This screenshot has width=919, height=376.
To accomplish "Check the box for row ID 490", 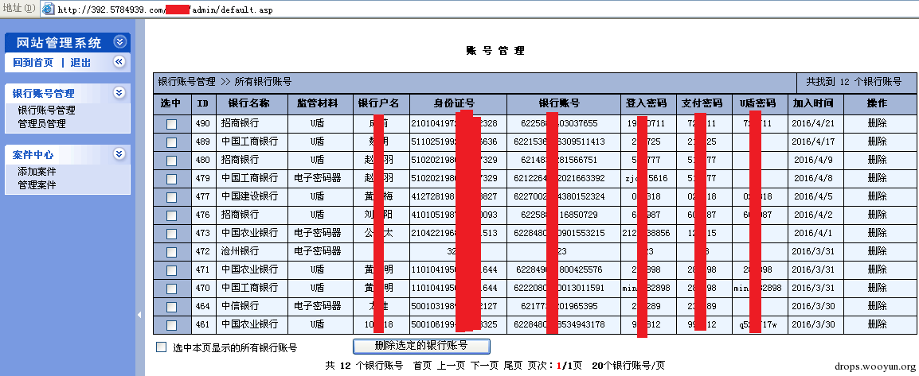I will [x=171, y=124].
